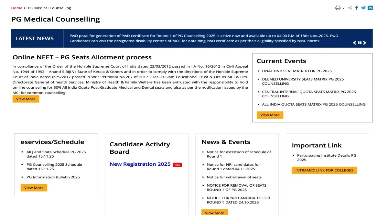The image size is (388, 215).
Task: Advance to next latest news item
Action: click(x=365, y=43)
